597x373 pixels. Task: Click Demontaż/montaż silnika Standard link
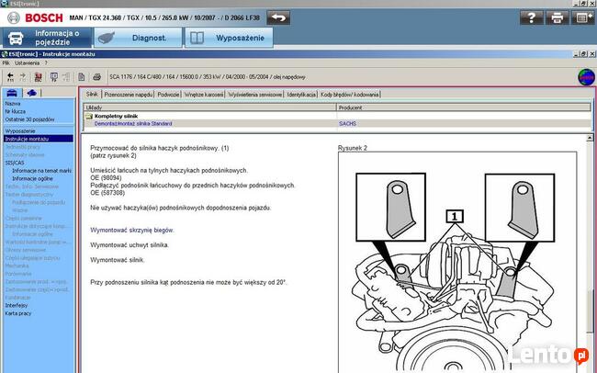coord(133,123)
